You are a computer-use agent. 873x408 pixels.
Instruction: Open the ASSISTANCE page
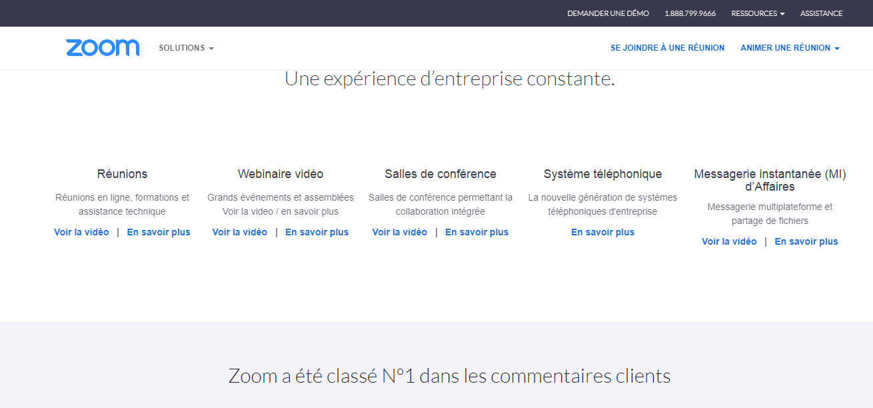(x=821, y=13)
